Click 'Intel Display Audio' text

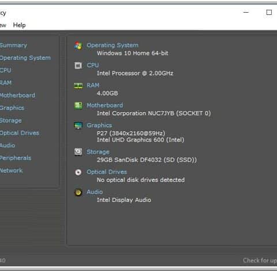[124, 200]
